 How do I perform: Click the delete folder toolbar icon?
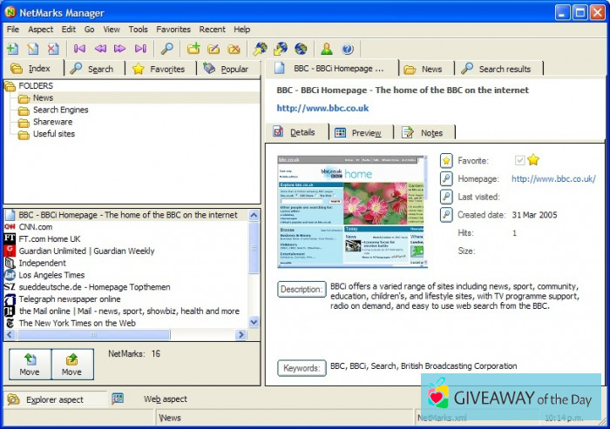(x=234, y=49)
